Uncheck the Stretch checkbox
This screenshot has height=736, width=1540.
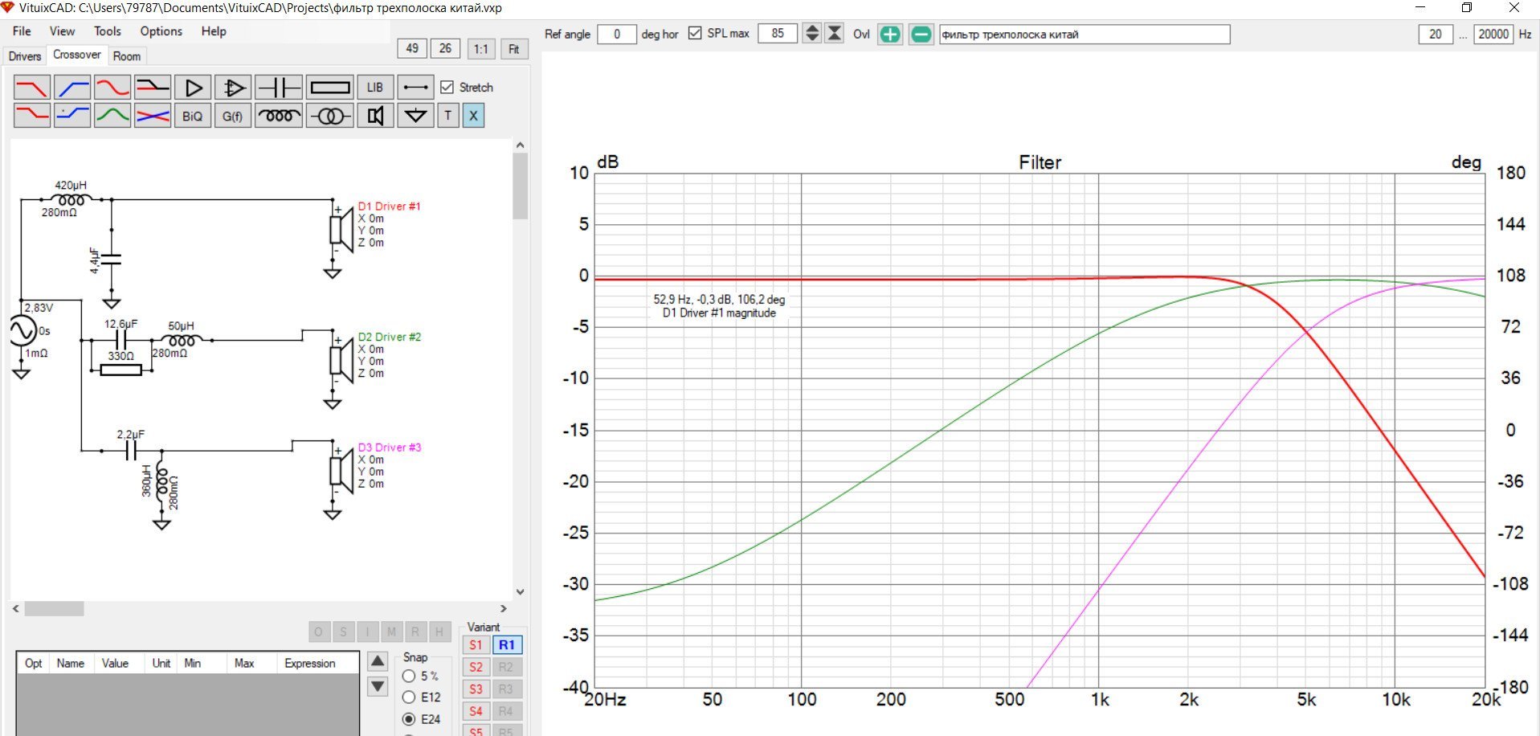click(447, 88)
